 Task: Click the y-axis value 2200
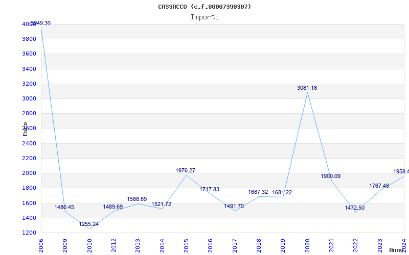click(x=29, y=158)
